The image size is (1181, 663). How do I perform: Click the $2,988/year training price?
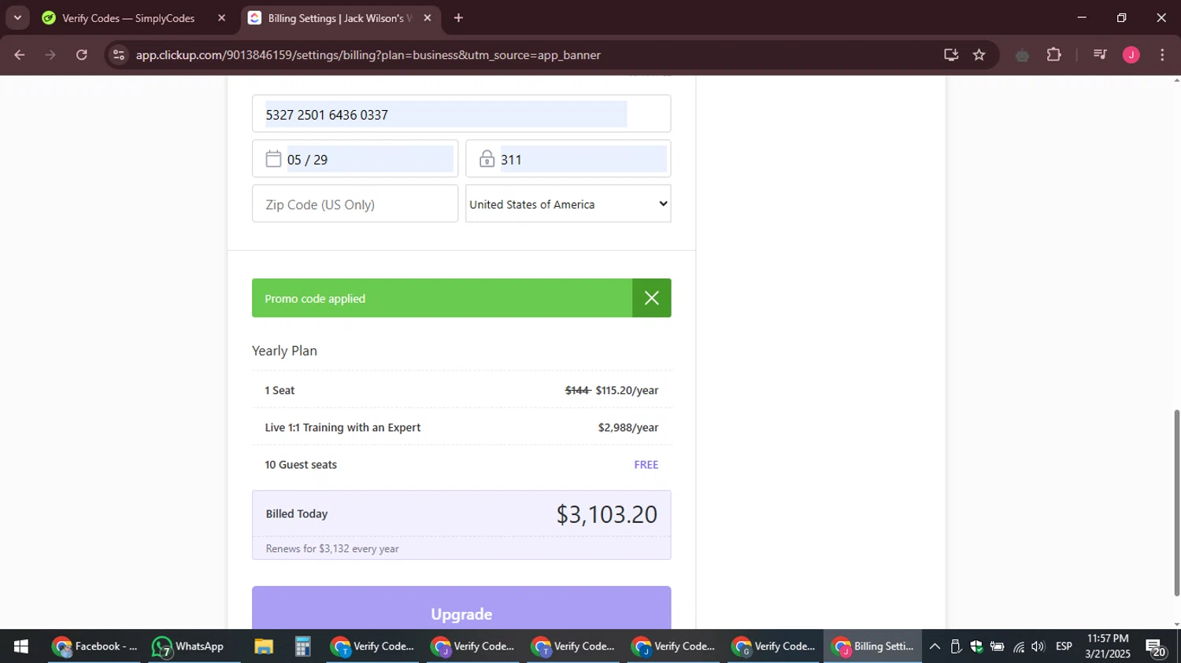coord(628,428)
